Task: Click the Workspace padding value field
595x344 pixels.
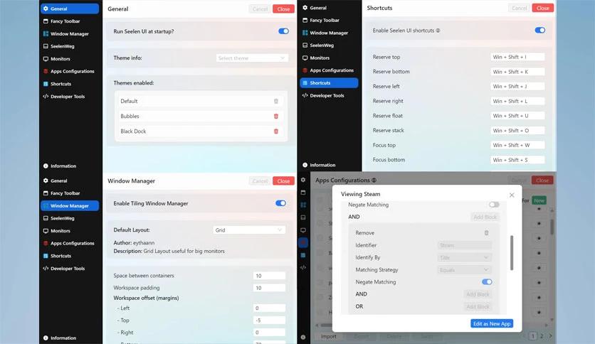Action: point(269,288)
